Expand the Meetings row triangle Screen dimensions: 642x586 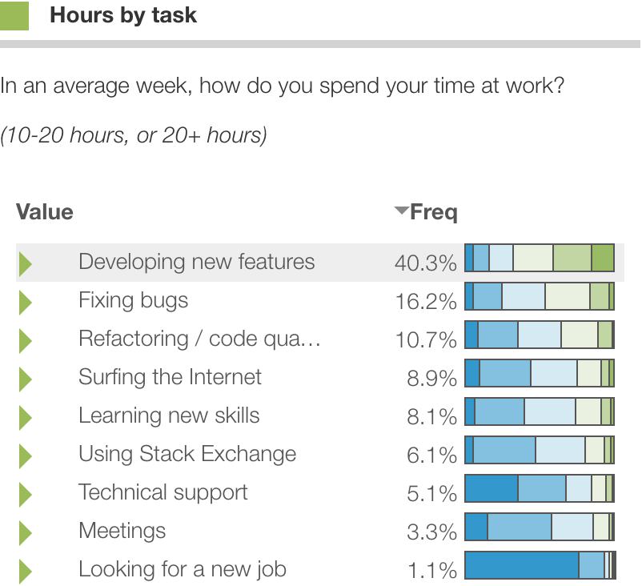(25, 532)
